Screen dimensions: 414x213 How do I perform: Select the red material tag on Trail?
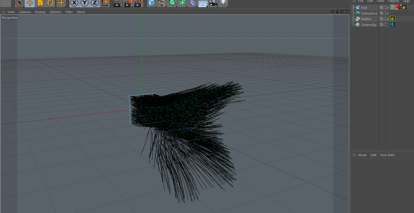tap(399, 7)
